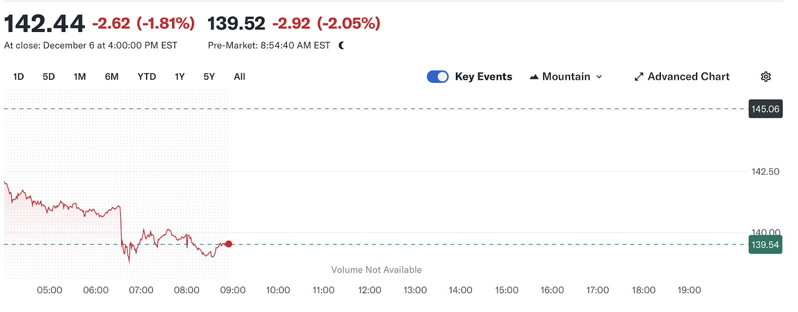Click the 145.06 previous close price tag
This screenshot has width=798, height=312.
point(766,109)
